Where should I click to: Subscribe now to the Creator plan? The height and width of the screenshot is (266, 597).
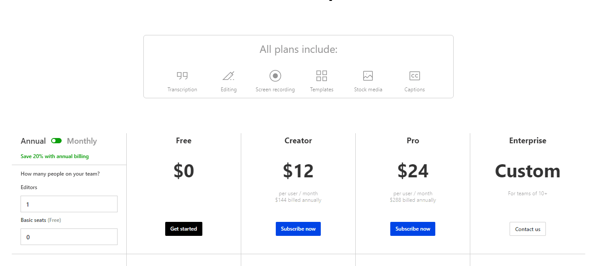coord(298,229)
